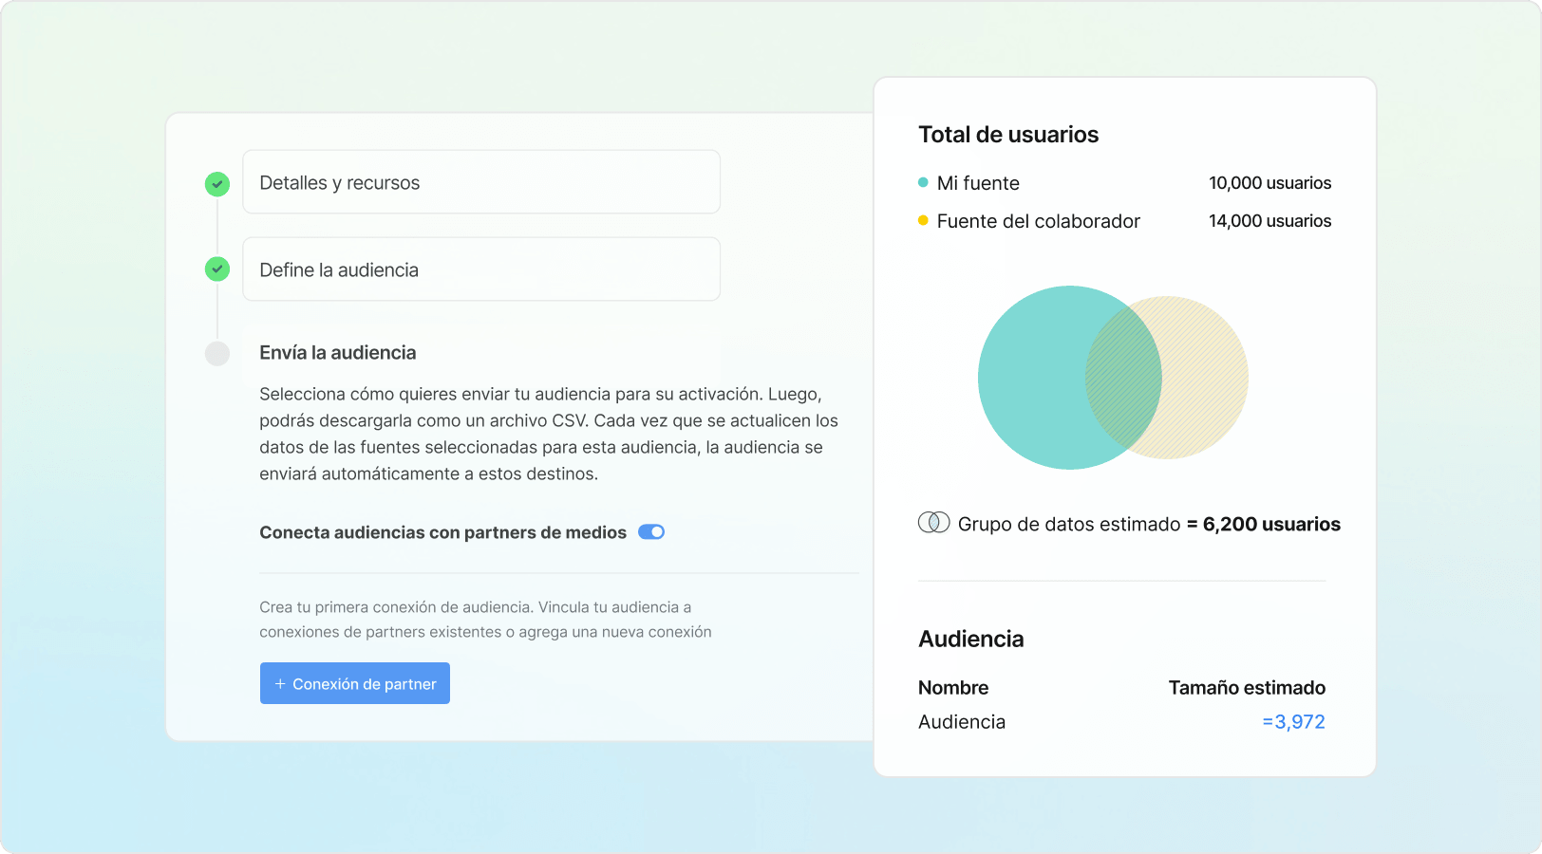The image size is (1542, 854).
Task: Click the plus icon on Conexión de partner button
Action: [x=280, y=683]
